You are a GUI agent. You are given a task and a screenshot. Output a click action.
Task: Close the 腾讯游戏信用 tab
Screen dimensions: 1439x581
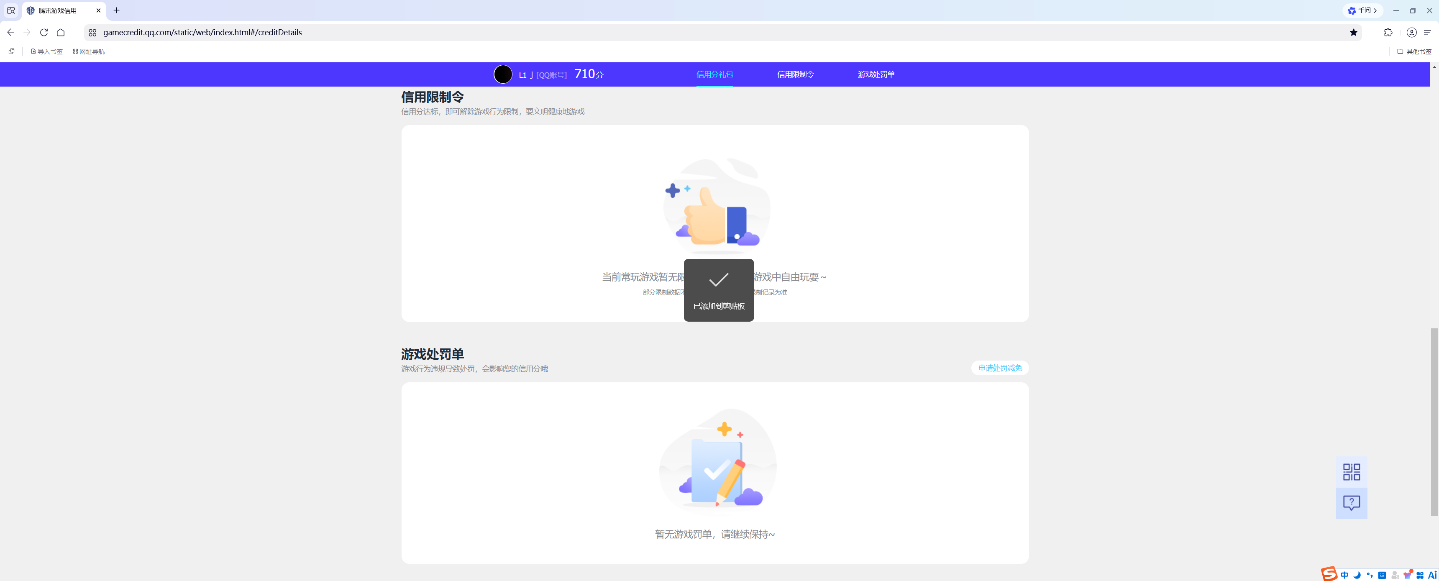tap(98, 10)
